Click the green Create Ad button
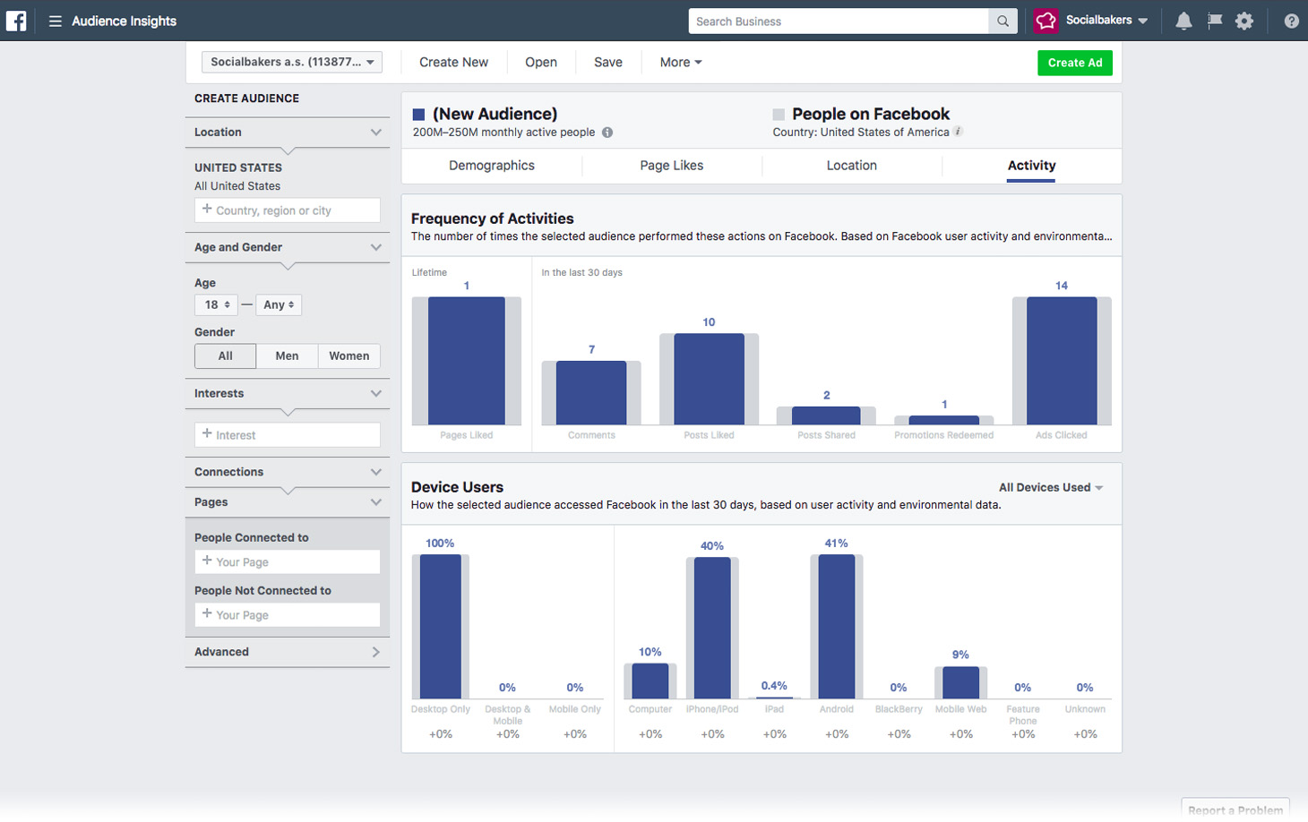 pos(1075,63)
